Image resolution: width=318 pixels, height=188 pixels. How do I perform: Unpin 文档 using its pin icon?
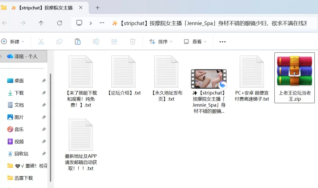coord(44,105)
